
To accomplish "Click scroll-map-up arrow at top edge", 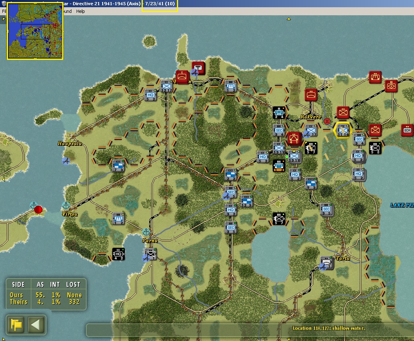I will [x=288, y=19].
